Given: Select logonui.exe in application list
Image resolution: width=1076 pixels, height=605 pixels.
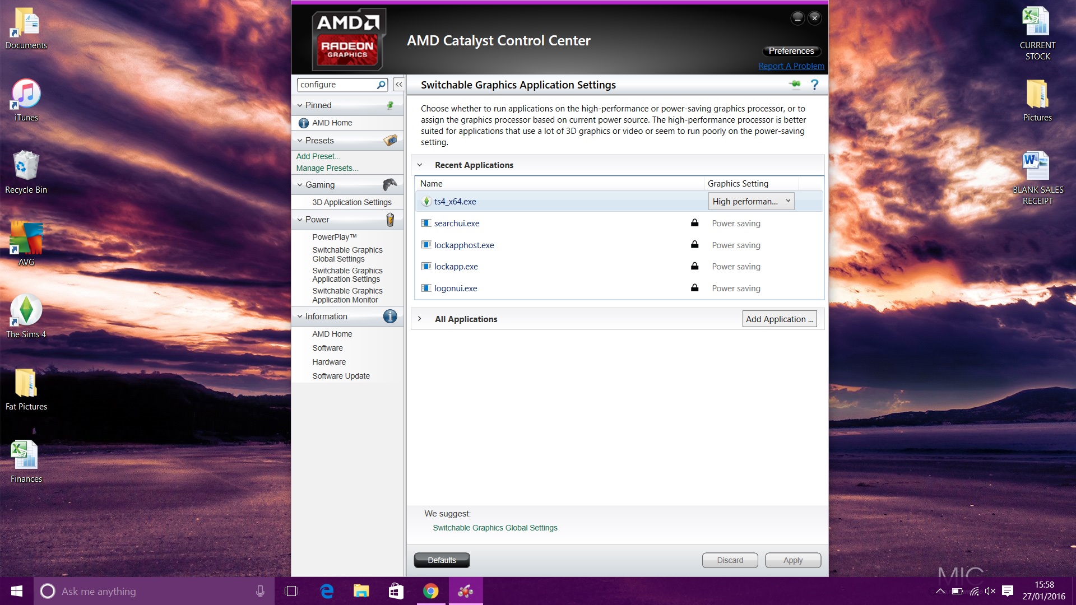Looking at the screenshot, I should (619, 288).
